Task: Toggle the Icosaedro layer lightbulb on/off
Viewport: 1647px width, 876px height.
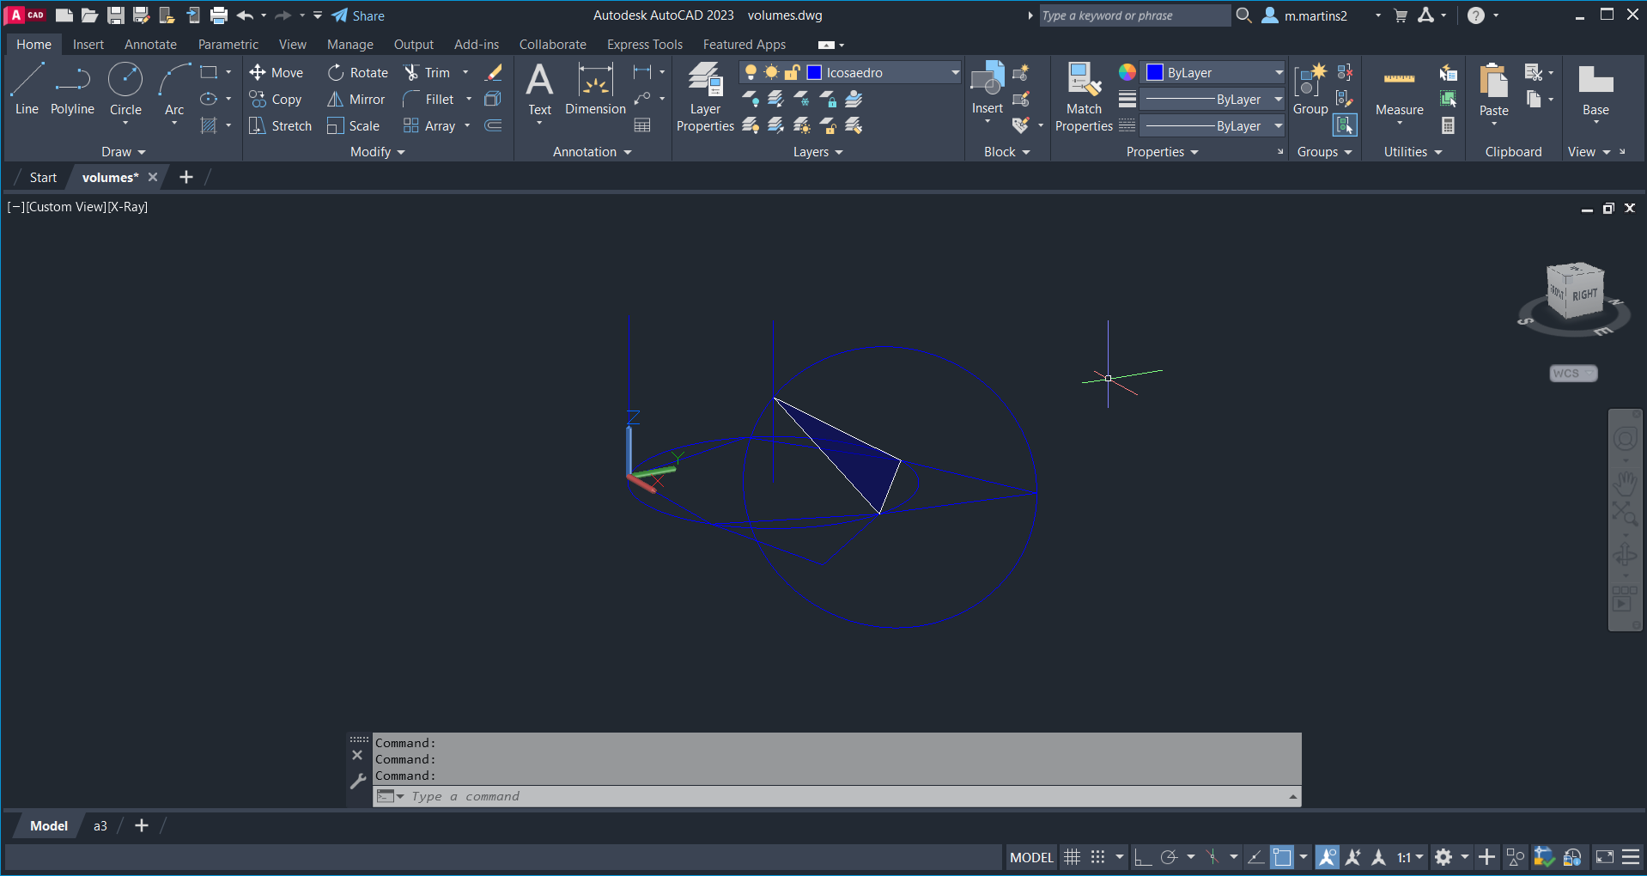Action: (x=751, y=72)
